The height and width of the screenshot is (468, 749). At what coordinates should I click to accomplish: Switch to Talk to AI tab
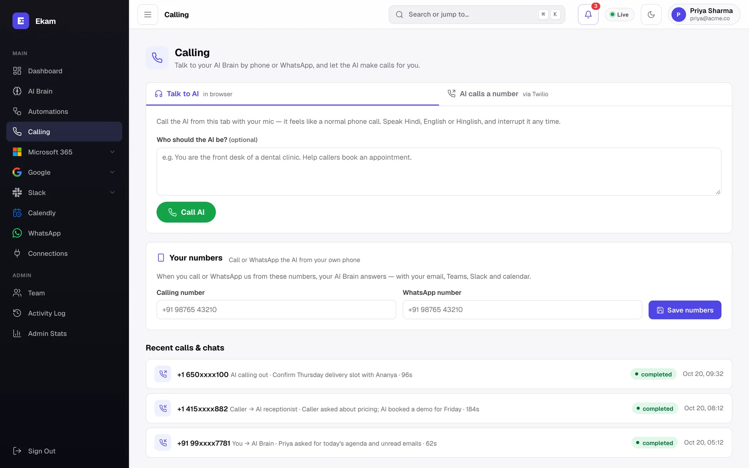(292, 94)
